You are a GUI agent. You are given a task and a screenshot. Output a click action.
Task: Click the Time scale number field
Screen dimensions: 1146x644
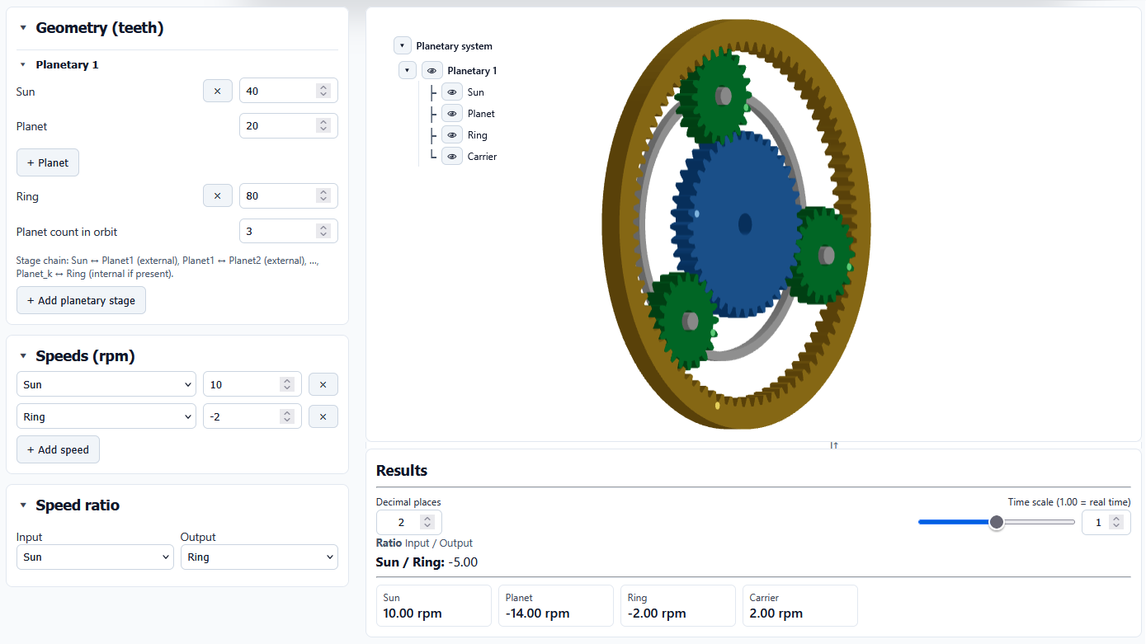coord(1106,522)
